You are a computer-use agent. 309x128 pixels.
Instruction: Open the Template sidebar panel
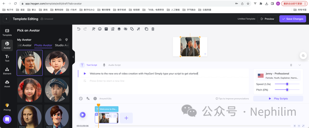point(7,33)
